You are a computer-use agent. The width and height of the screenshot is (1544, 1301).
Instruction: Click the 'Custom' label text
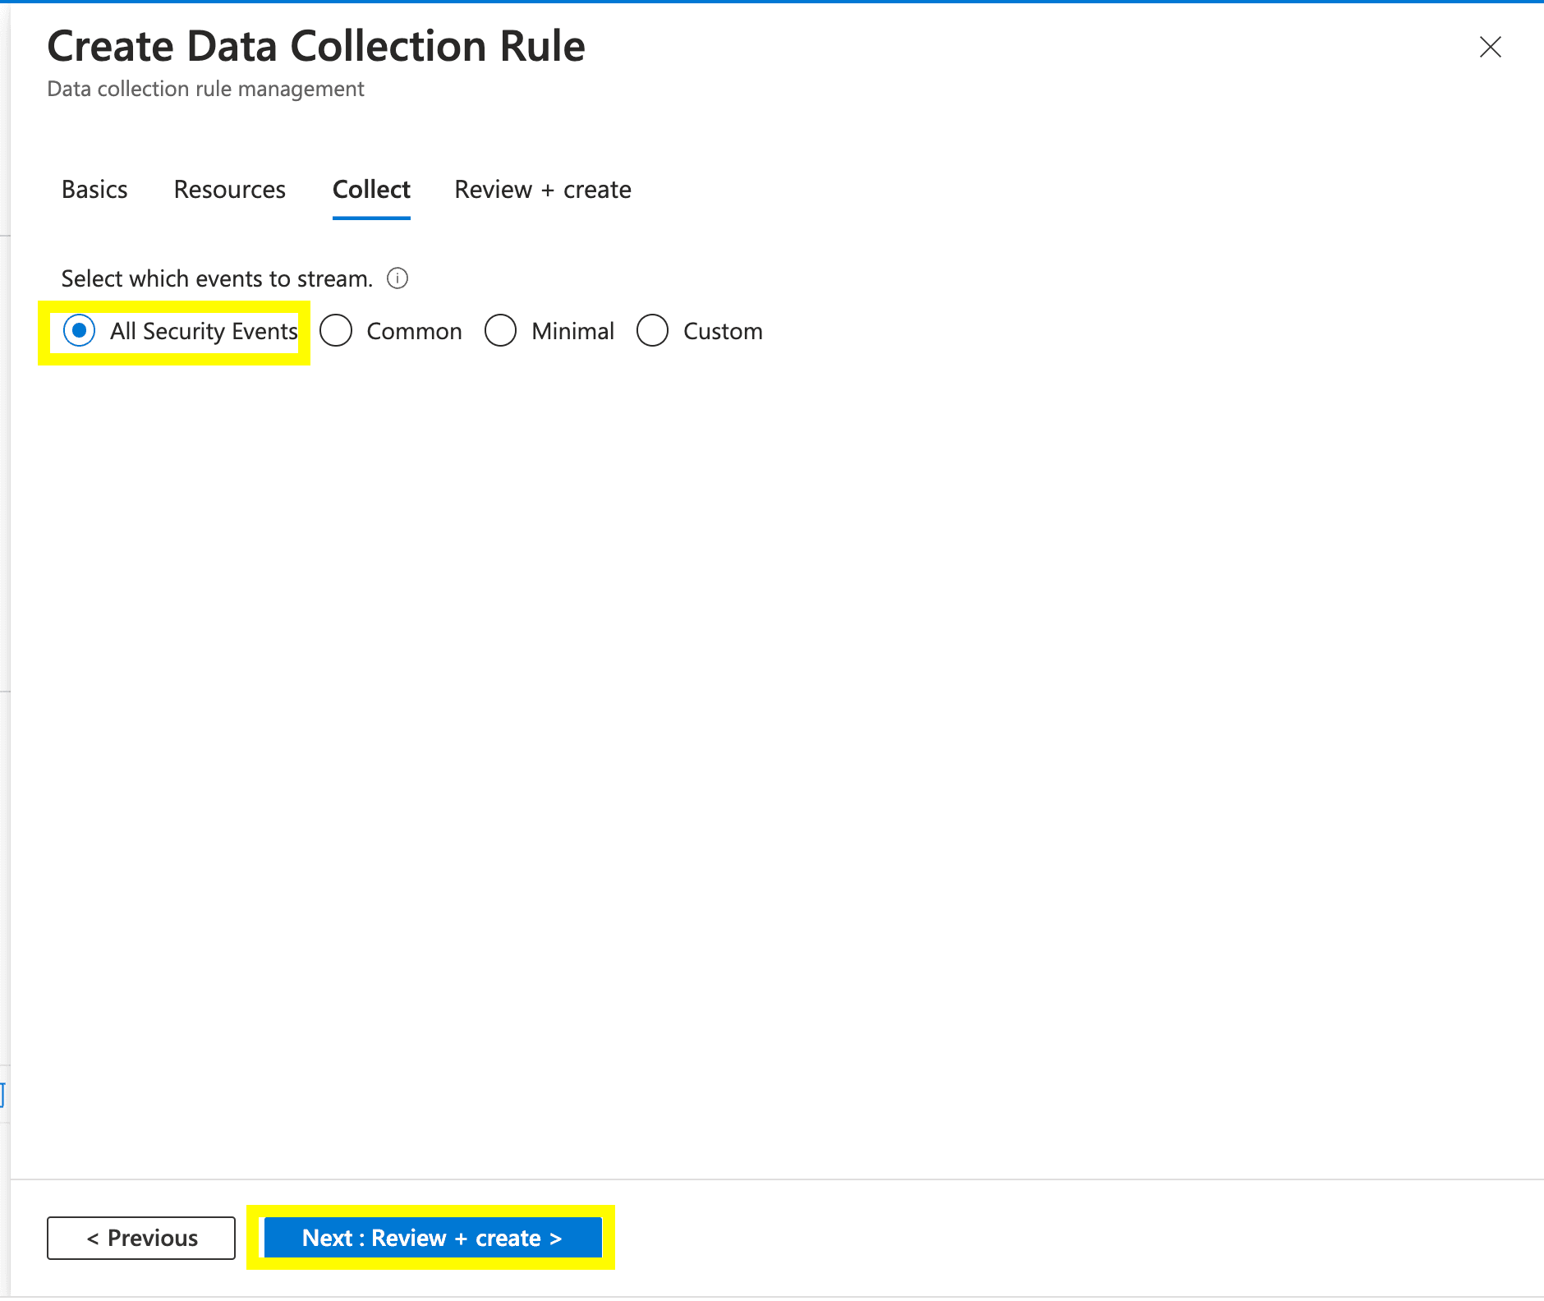click(723, 331)
